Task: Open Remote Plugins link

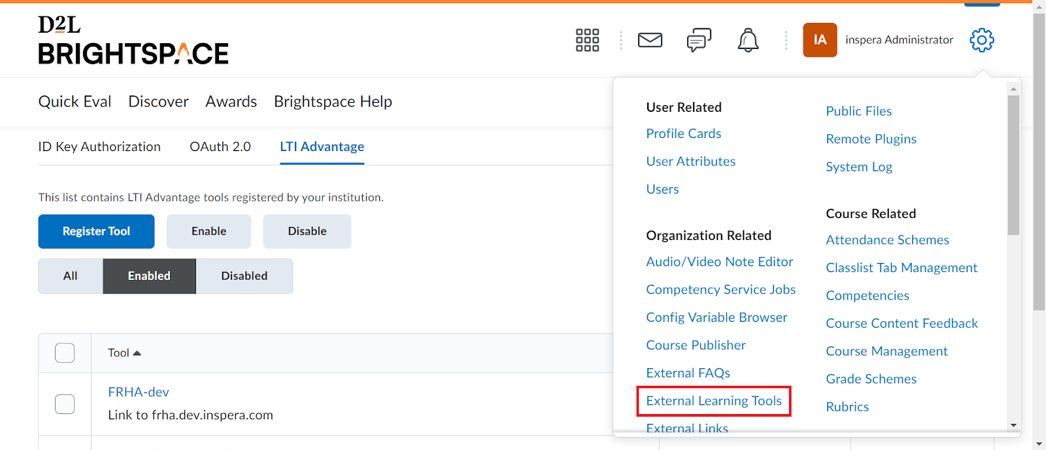Action: [871, 139]
